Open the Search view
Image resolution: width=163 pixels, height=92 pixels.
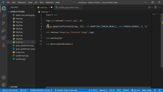pos(4,16)
